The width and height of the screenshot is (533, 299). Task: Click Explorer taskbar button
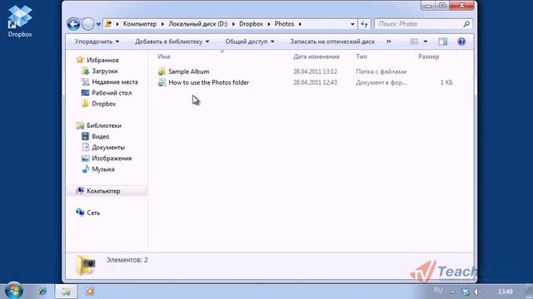[66, 291]
